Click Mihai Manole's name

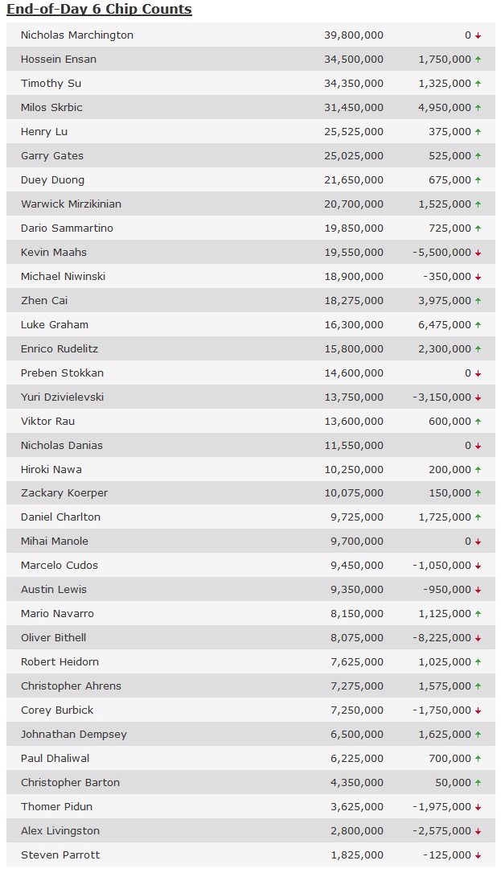tap(54, 542)
